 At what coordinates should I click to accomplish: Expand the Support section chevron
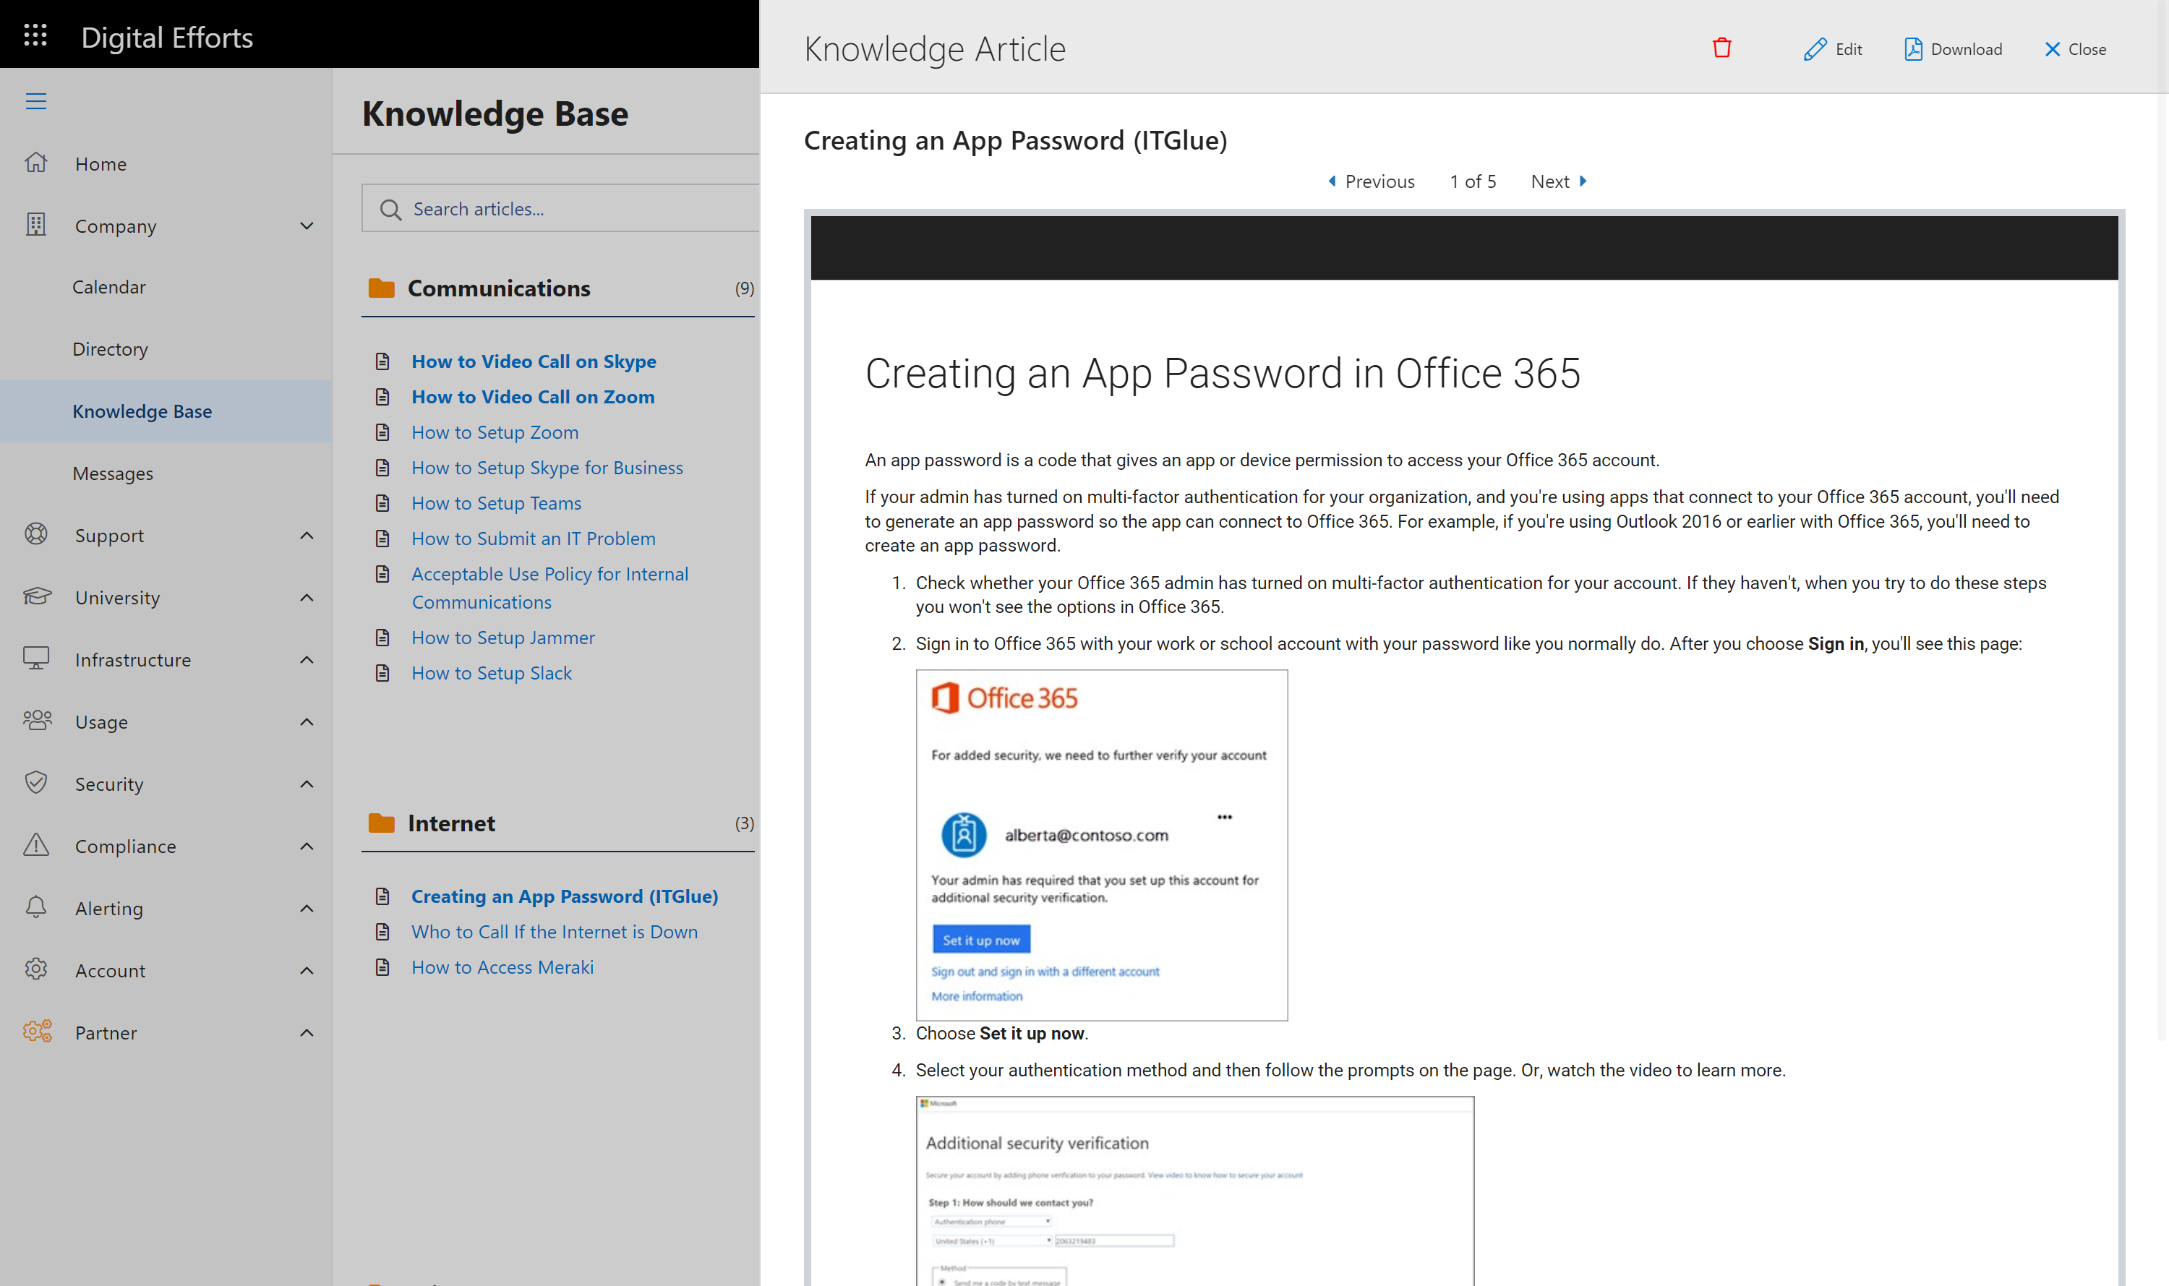point(307,535)
